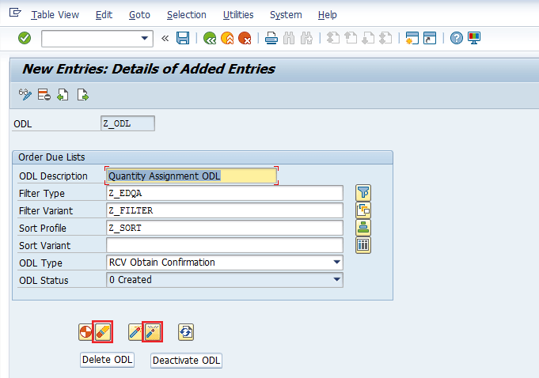Open the Utilities menu
The image size is (539, 378).
coord(238,14)
